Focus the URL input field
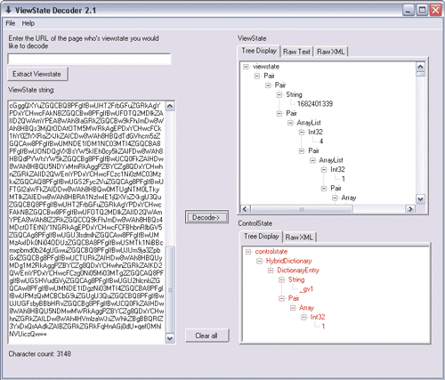Viewport: 445px width, 380px height. click(89, 59)
